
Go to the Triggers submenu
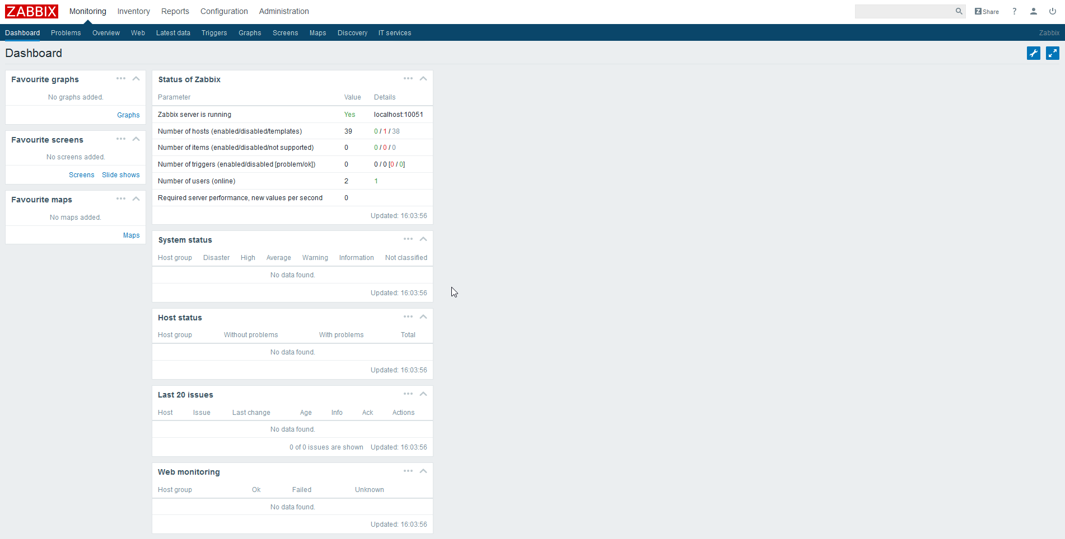click(214, 33)
